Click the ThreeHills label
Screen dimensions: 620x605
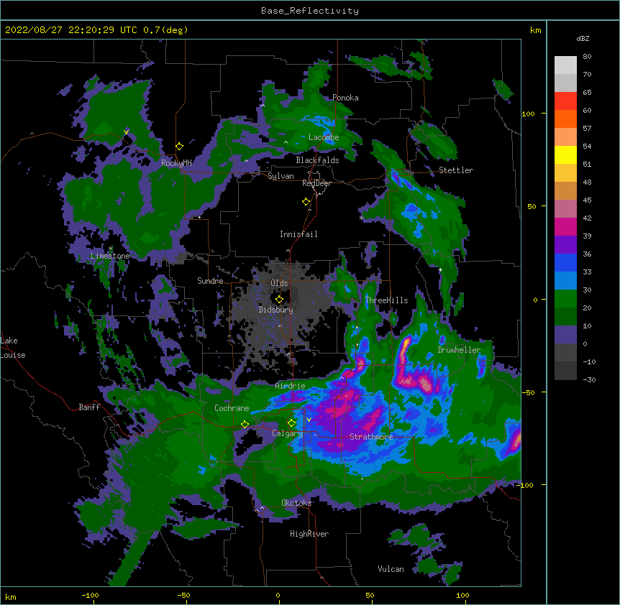(386, 300)
